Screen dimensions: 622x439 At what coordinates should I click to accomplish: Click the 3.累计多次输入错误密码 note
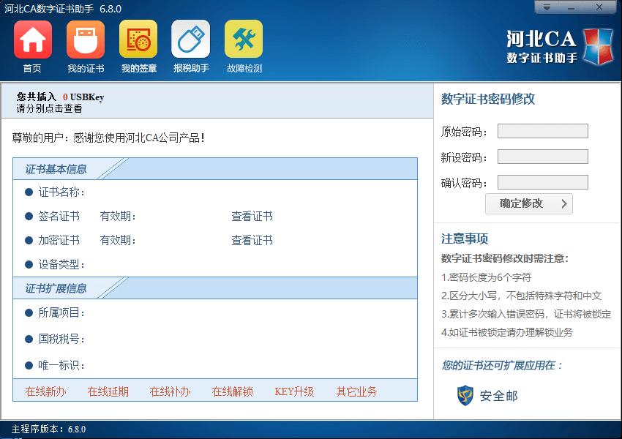[526, 314]
